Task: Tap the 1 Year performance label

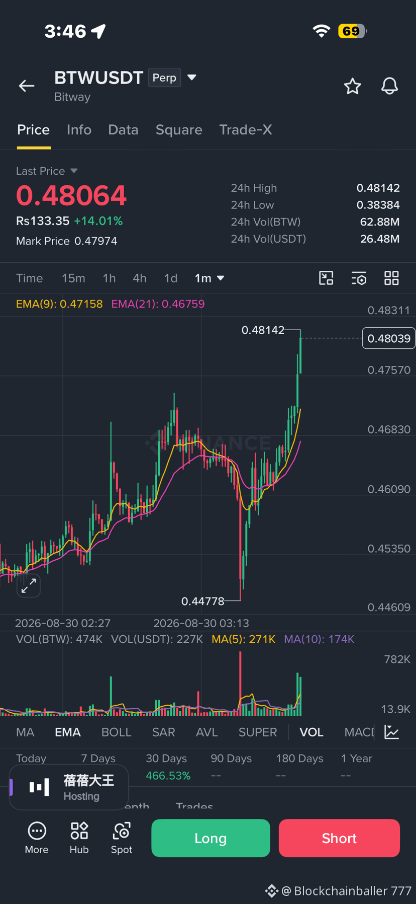Action: point(357,758)
